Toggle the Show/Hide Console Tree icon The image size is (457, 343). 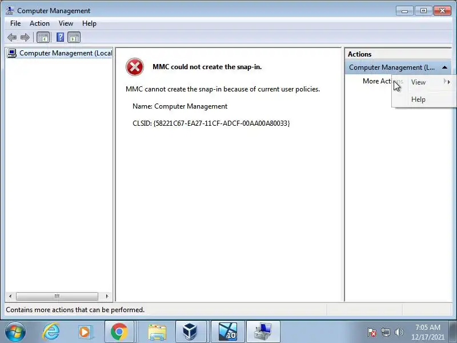43,37
